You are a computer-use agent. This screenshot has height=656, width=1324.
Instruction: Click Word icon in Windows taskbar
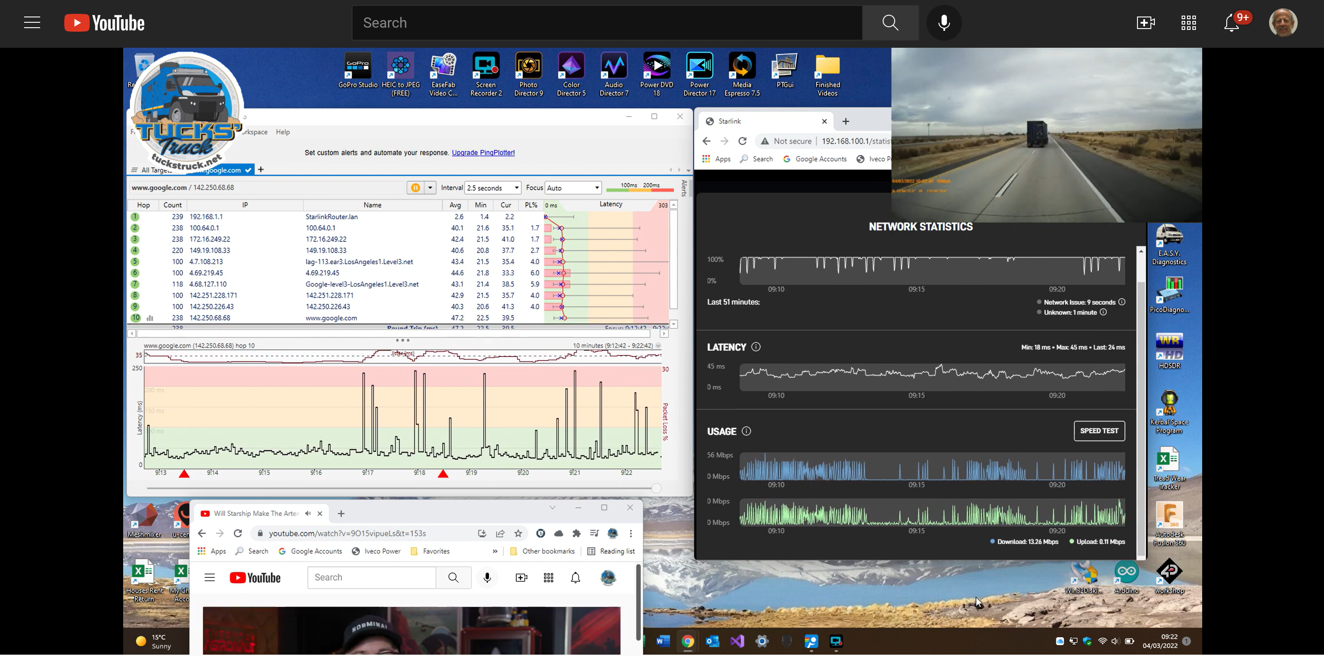663,641
